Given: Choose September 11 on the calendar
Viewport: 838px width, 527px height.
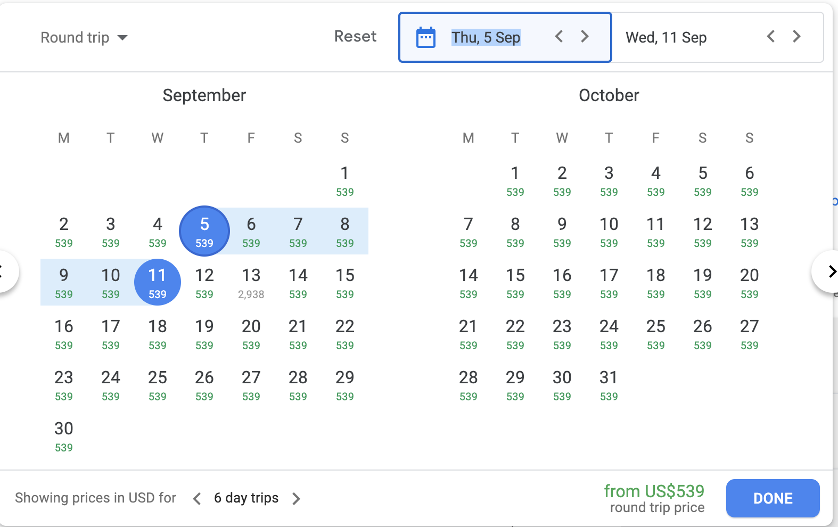Looking at the screenshot, I should (158, 282).
